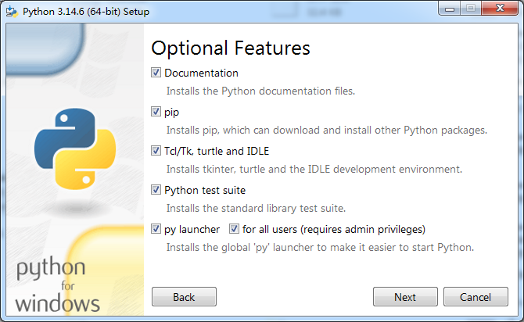This screenshot has height=322, width=524.
Task: Click the disabled maximize window button
Action: coord(471,9)
